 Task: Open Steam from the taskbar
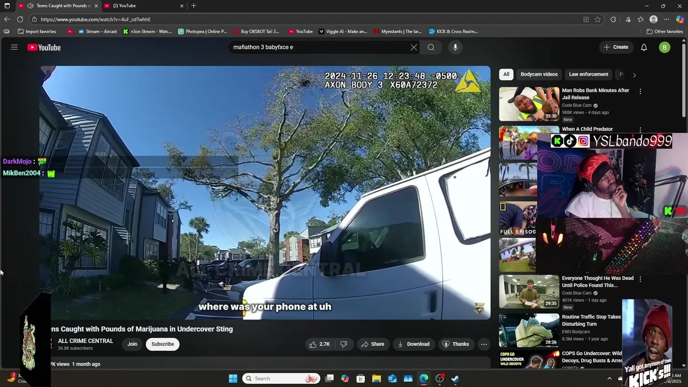click(x=455, y=378)
